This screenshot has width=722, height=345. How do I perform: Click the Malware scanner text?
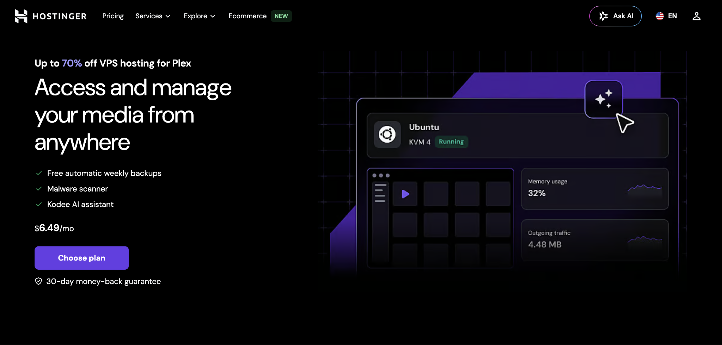pyautogui.click(x=78, y=189)
